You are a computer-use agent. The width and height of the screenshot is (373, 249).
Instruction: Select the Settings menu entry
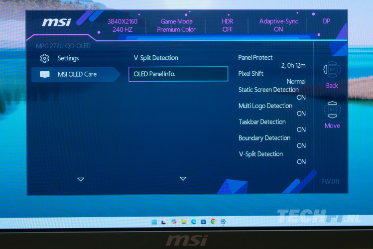[68, 58]
